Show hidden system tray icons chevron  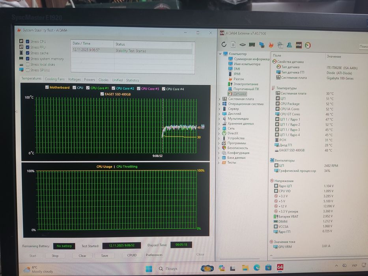point(336,266)
